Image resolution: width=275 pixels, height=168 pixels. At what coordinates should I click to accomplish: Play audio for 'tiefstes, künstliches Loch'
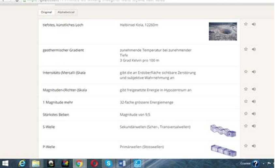point(253,24)
